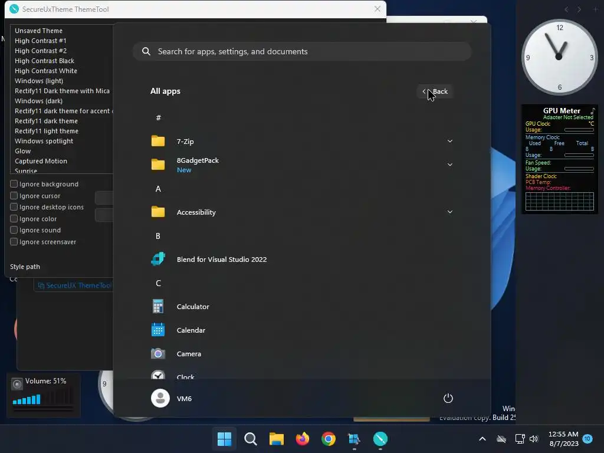Click the search magnifier in Start search box
The image size is (604, 453).
[146, 51]
